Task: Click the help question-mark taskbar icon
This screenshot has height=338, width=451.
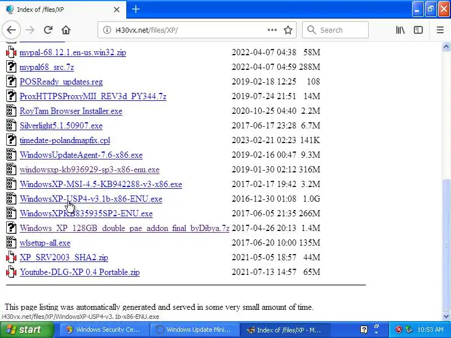Action: (x=364, y=330)
